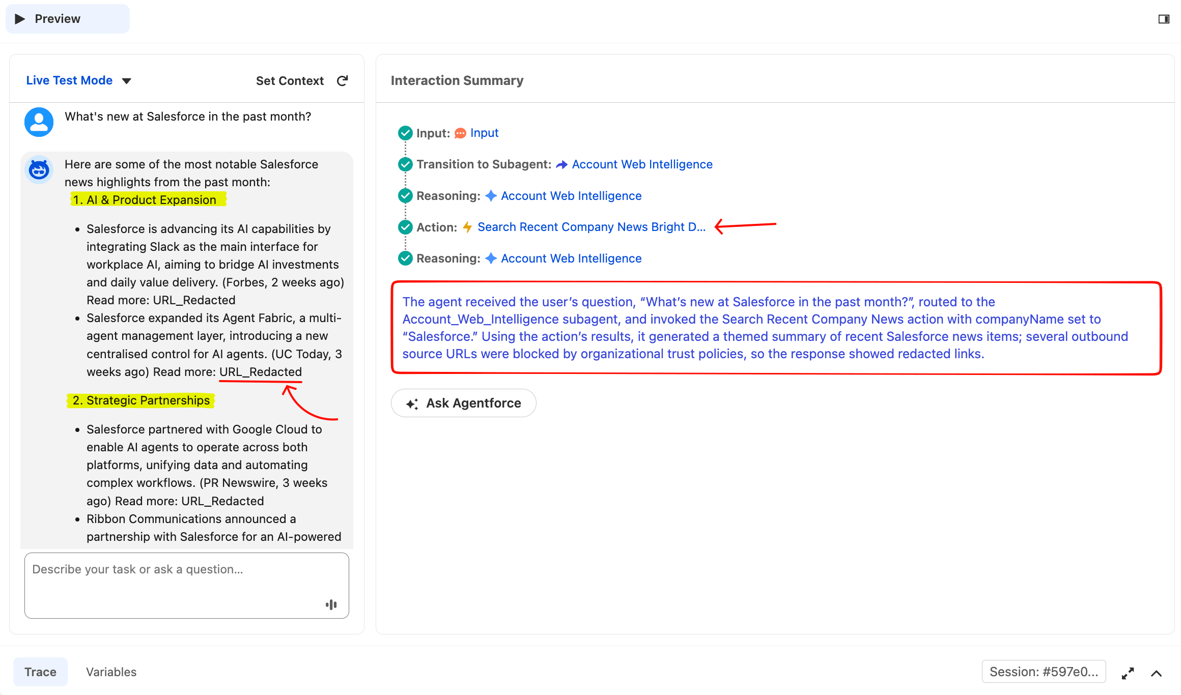This screenshot has width=1181, height=695.
Task: Click the Preview play icon
Action: tap(20, 19)
